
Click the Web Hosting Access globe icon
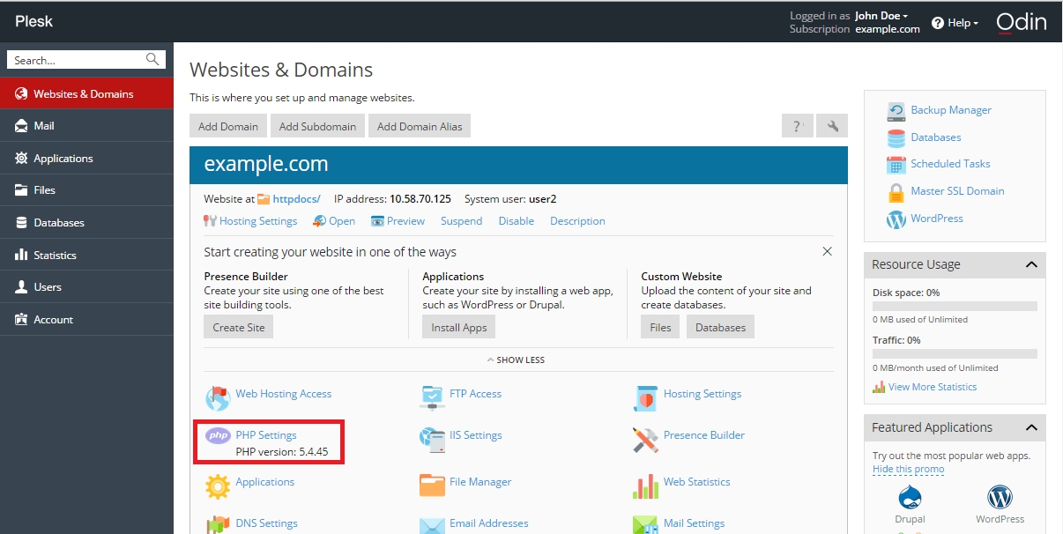pos(218,398)
